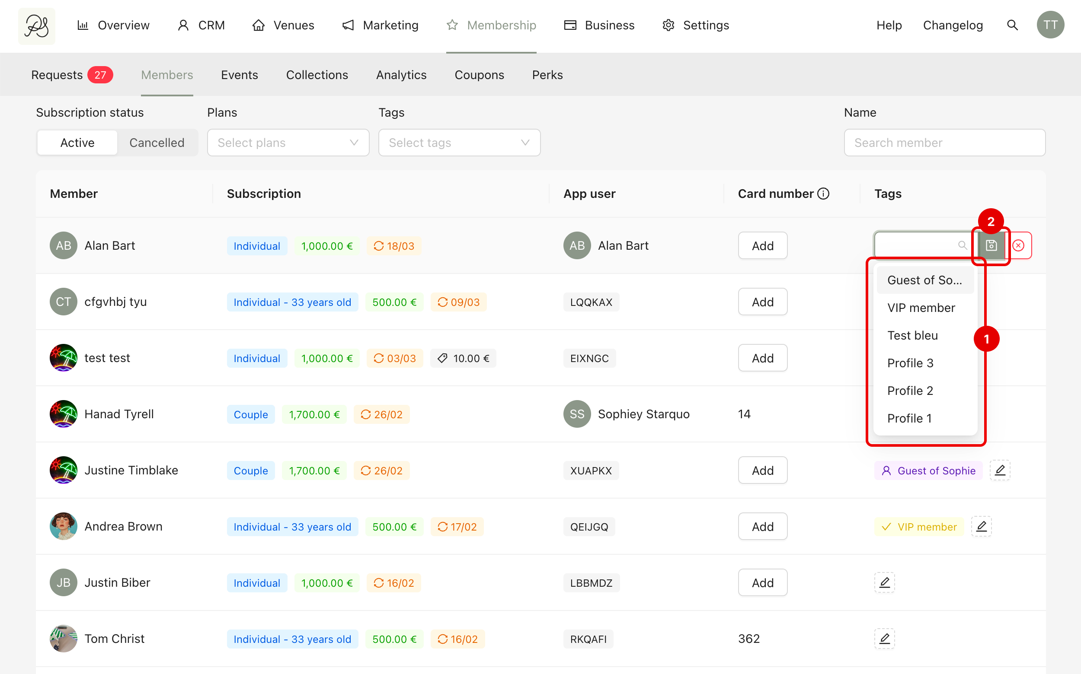1081x674 pixels.
Task: Click the Search member name field
Action: coord(944,143)
